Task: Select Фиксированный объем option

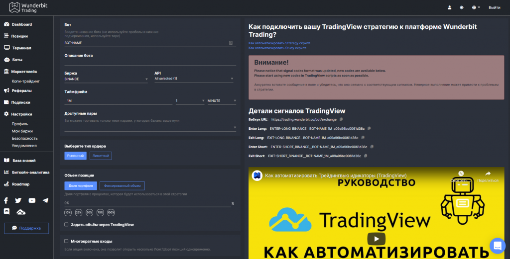Action: [123, 185]
